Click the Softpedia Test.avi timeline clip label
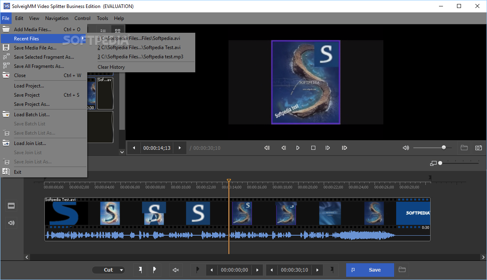 60,199
